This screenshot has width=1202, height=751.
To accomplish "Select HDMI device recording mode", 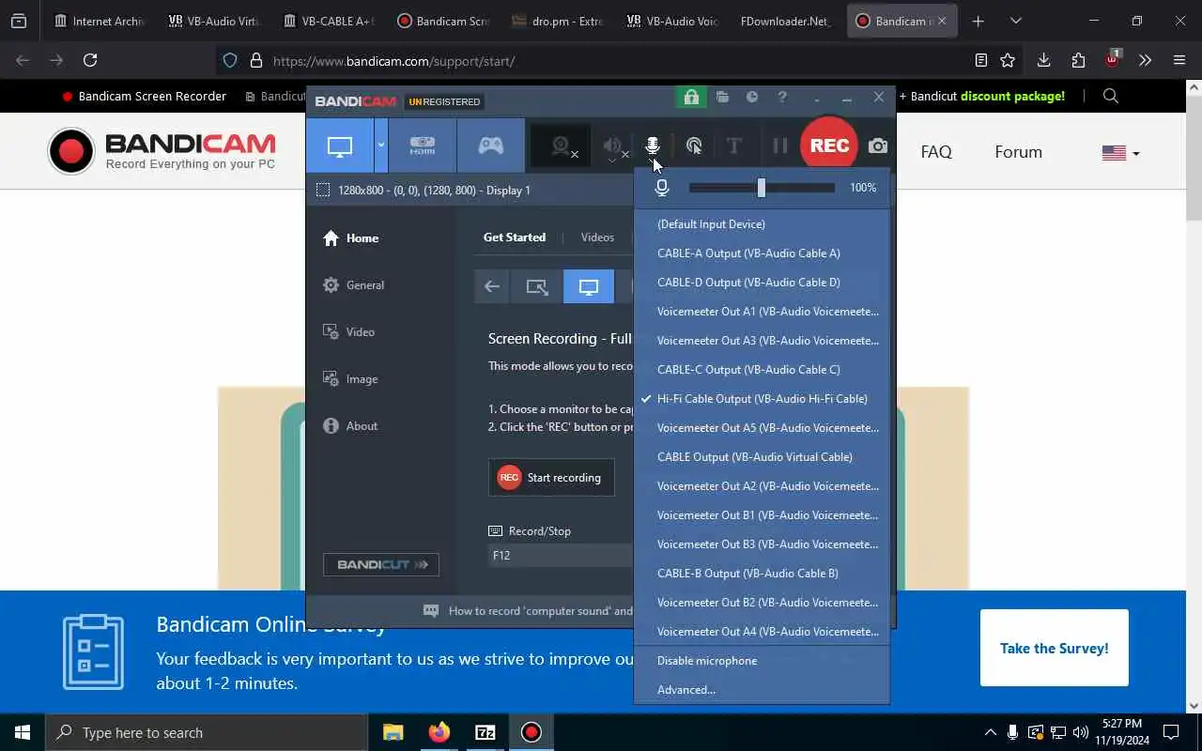I will pyautogui.click(x=423, y=146).
